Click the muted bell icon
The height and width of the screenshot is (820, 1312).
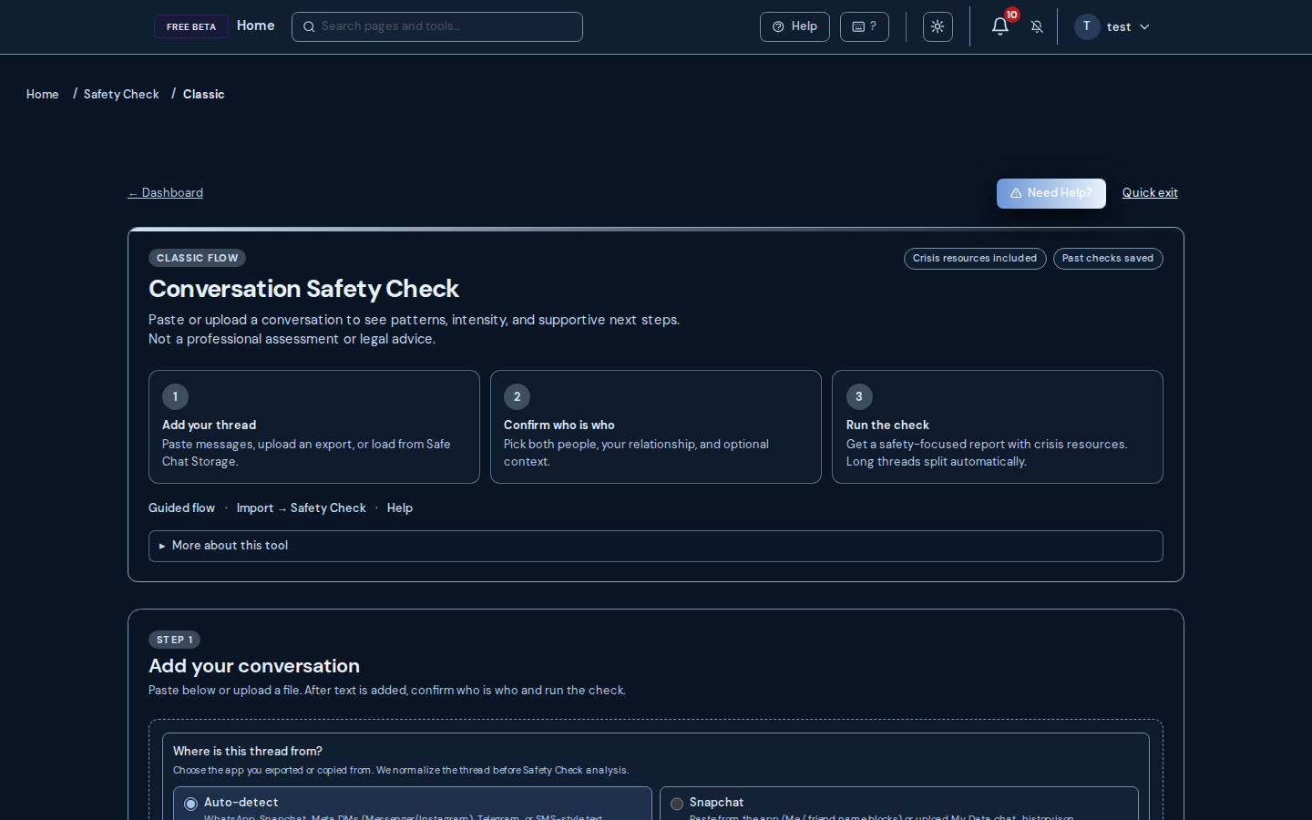click(1037, 26)
